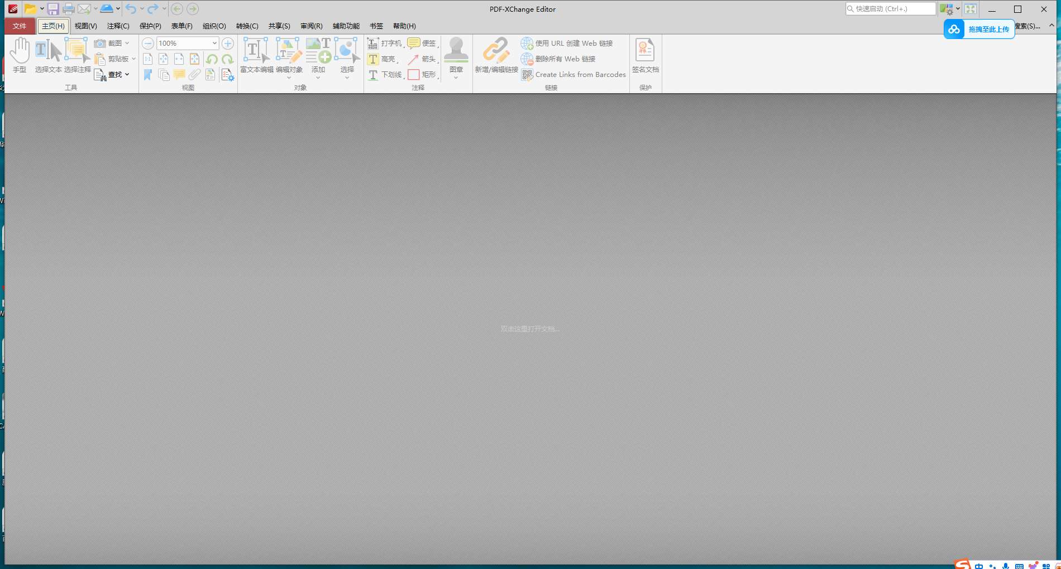1061x569 pixels.
Task: Click the zoom in plus button
Action: point(228,43)
